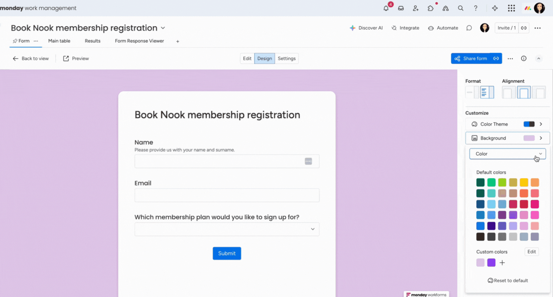
Task: Switch to the Main table tab
Action: point(59,41)
